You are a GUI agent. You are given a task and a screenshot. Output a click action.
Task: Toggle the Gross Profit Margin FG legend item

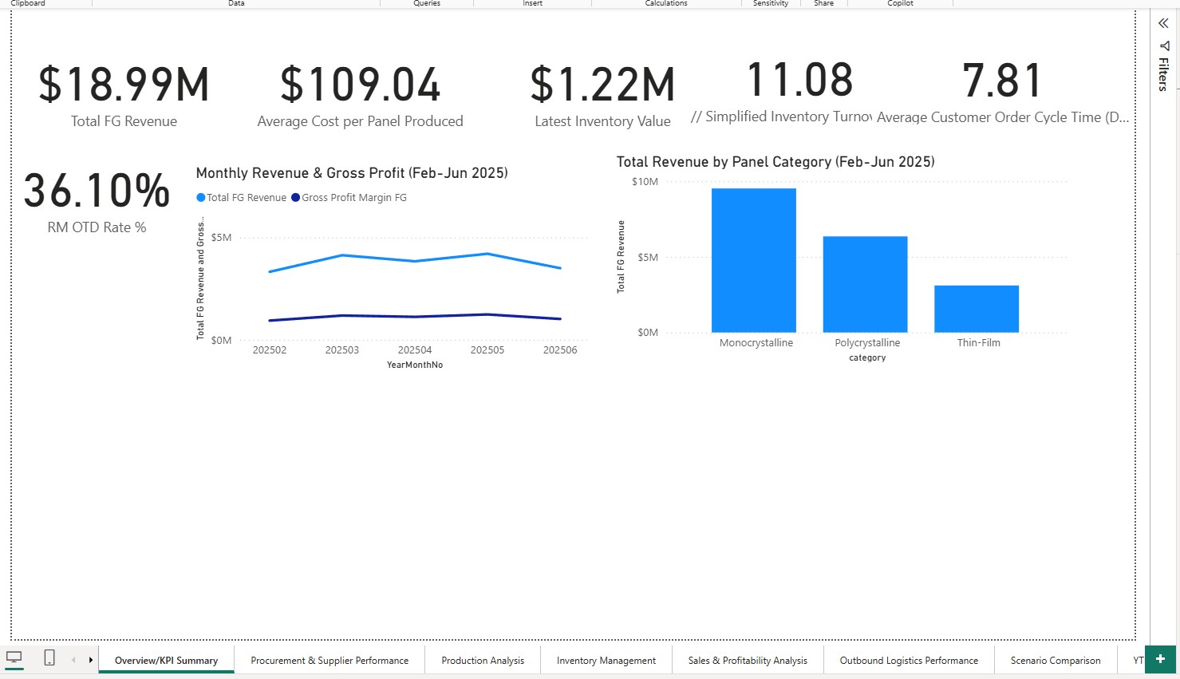[349, 197]
